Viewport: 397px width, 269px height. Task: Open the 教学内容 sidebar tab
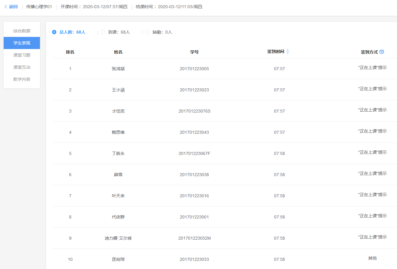(x=22, y=79)
